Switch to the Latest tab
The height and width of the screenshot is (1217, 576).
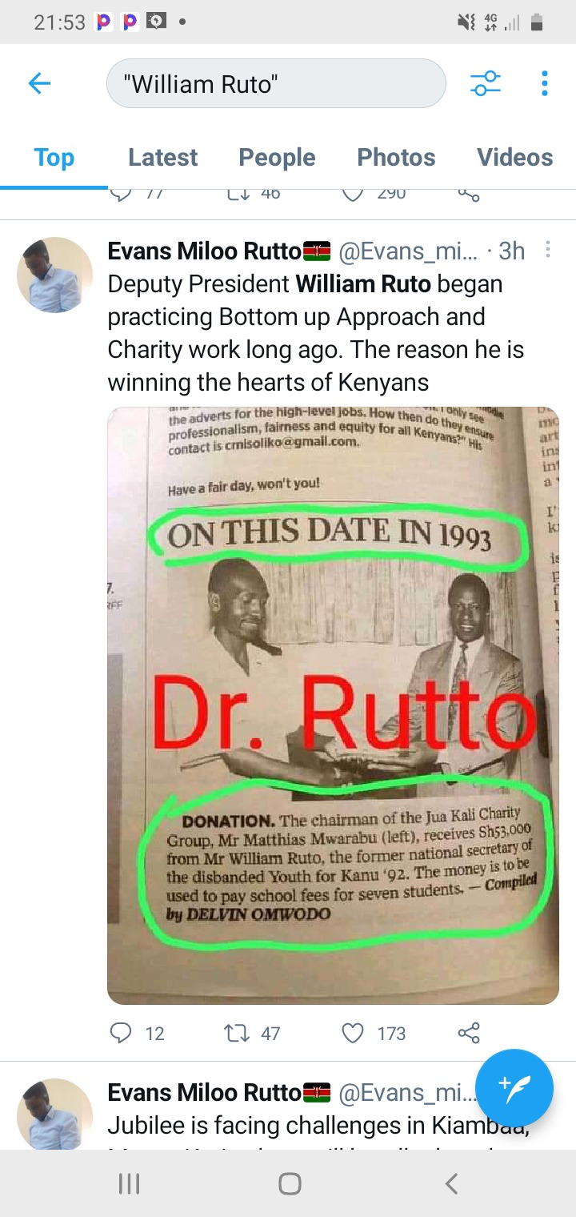pos(162,157)
